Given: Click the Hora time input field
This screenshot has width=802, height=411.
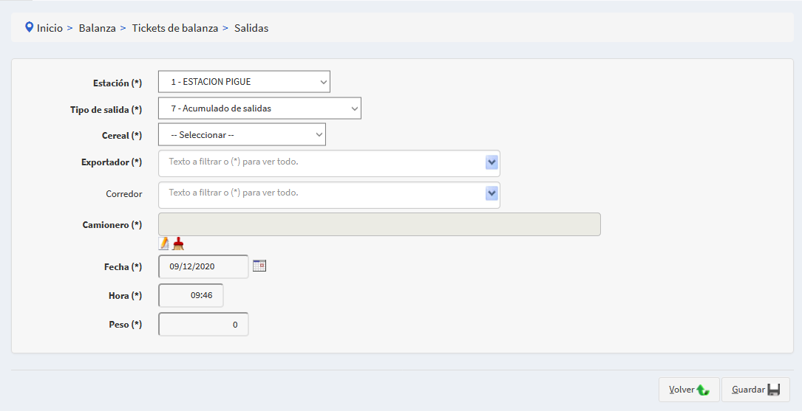Looking at the screenshot, I should click(x=191, y=295).
